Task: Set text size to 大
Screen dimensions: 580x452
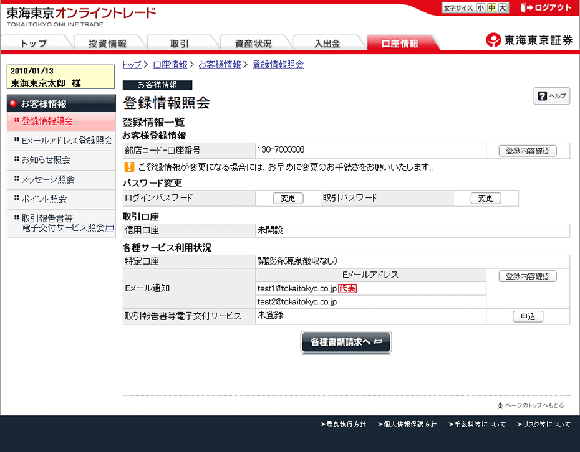Action: point(502,7)
